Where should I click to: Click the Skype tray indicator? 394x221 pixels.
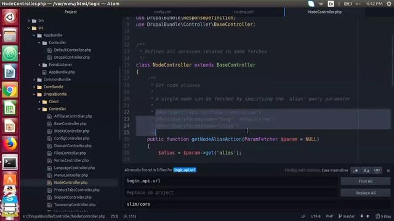point(311,4)
